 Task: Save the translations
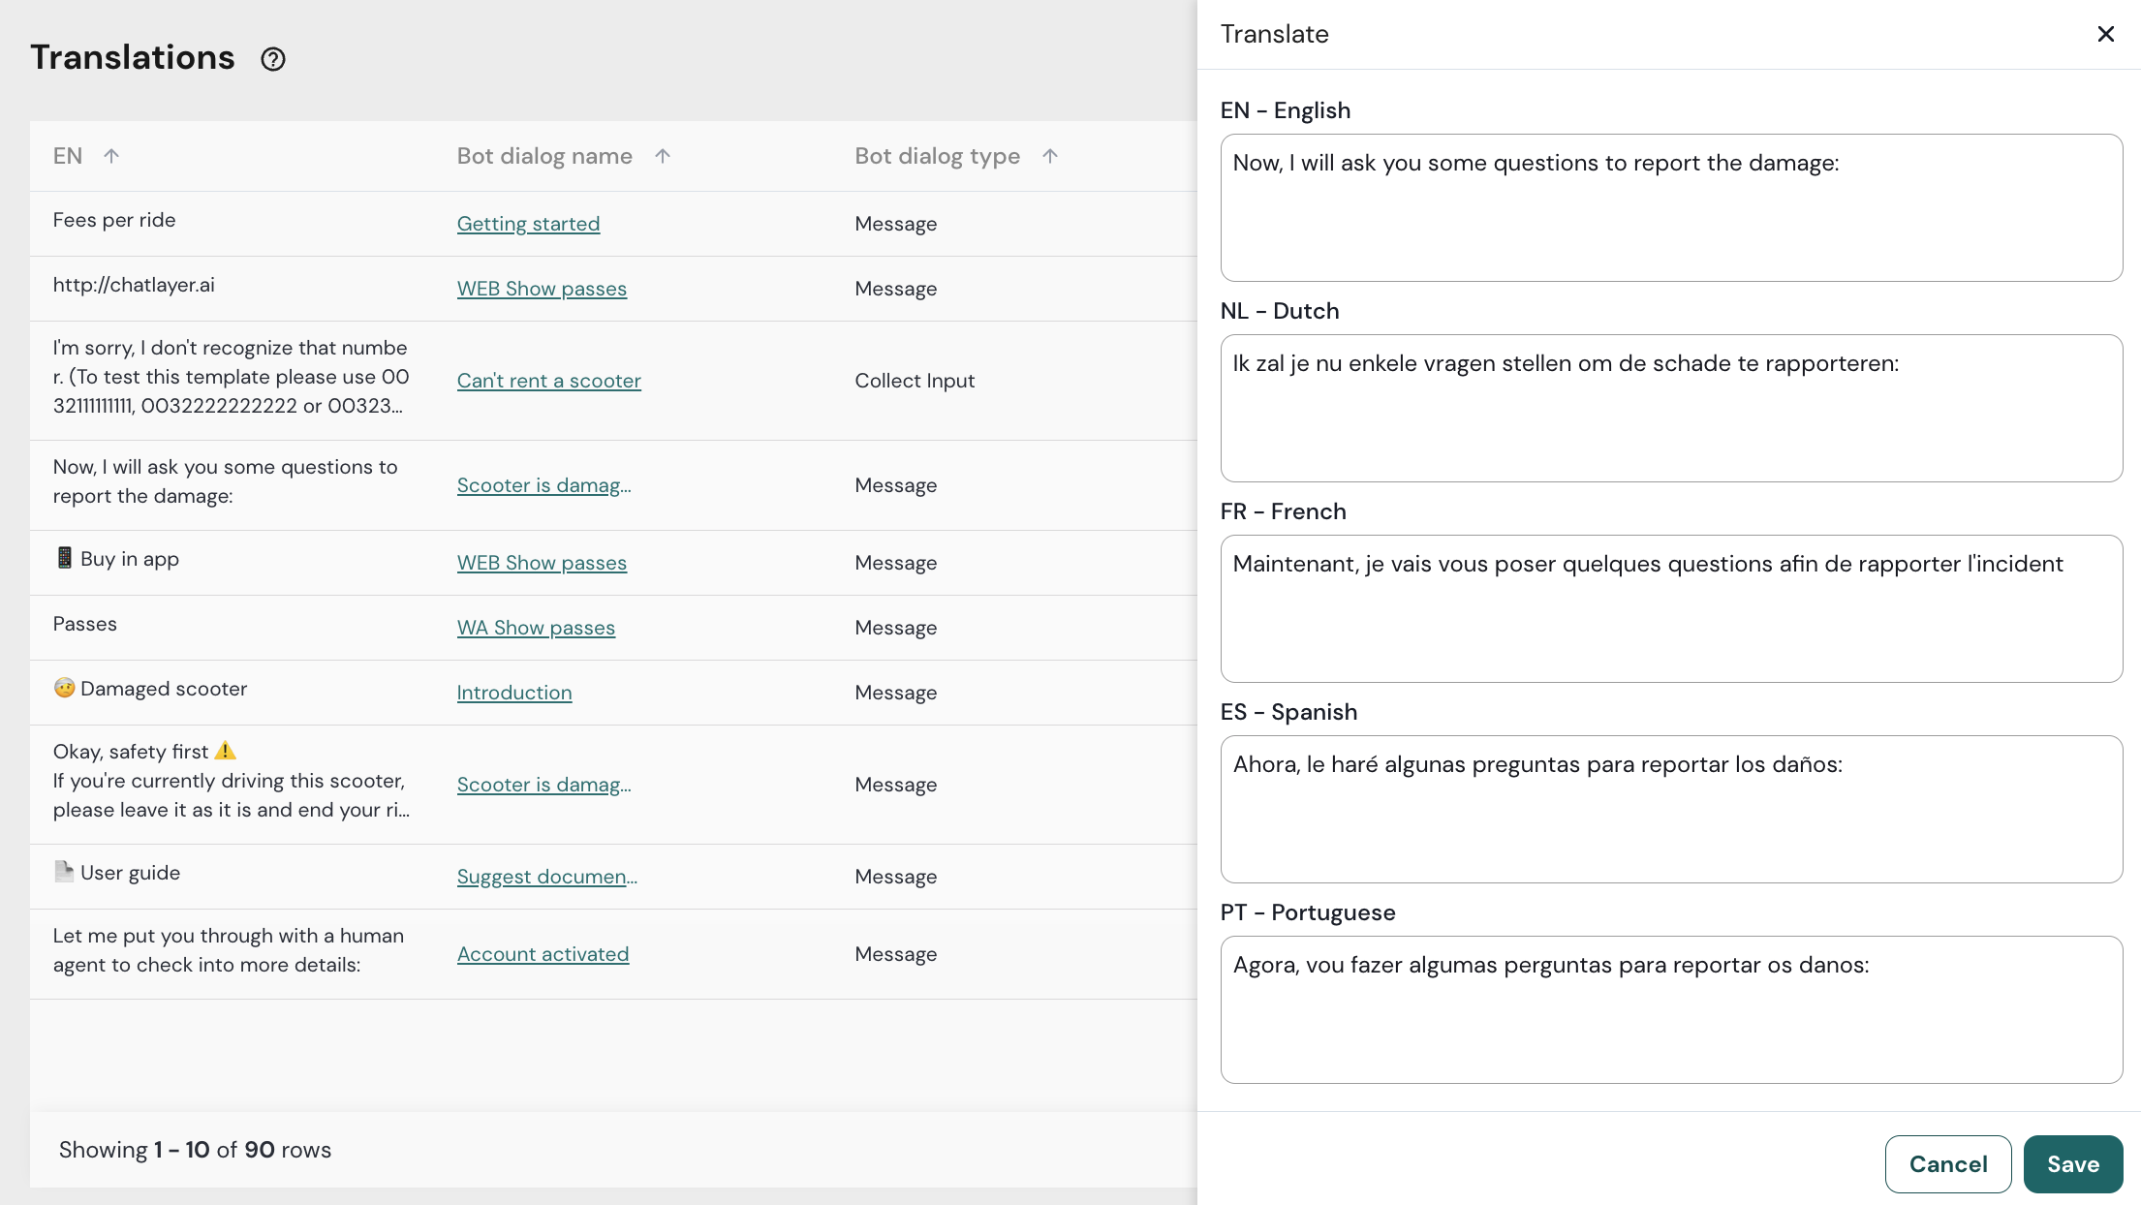(2072, 1163)
